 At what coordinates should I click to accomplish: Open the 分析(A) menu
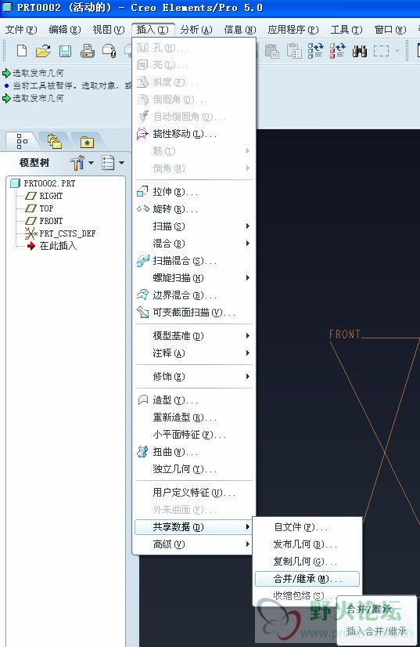pyautogui.click(x=196, y=29)
